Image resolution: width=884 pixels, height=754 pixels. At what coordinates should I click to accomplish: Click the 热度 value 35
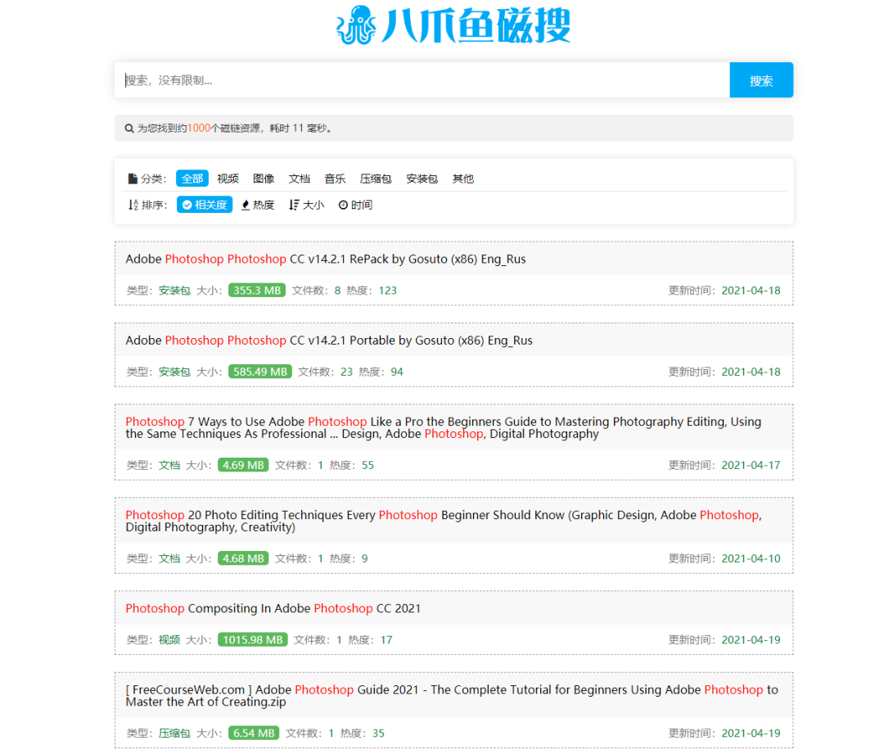[x=378, y=734]
